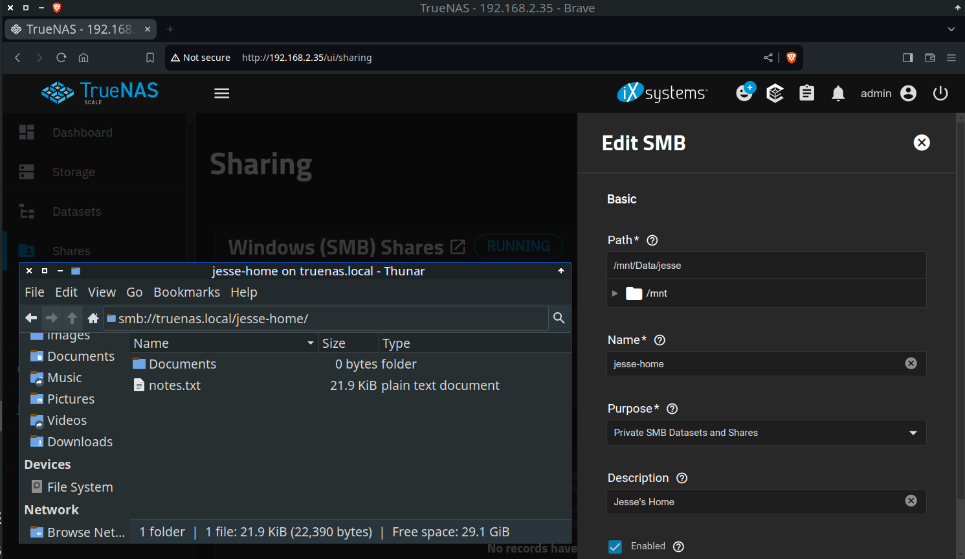Toggle the Enabled checkbox
The width and height of the screenshot is (965, 559).
coord(616,547)
